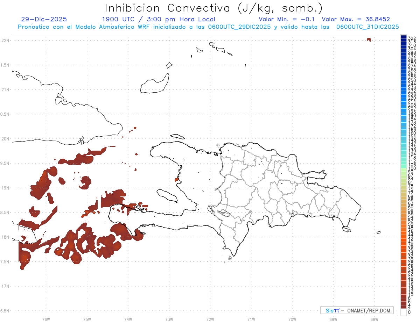Click the '70W' longitude label
Screen dimensions: 420x324
click(x=292, y=319)
